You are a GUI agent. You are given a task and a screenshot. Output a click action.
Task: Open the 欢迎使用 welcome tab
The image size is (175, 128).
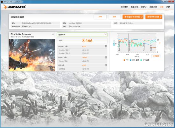(124, 7)
